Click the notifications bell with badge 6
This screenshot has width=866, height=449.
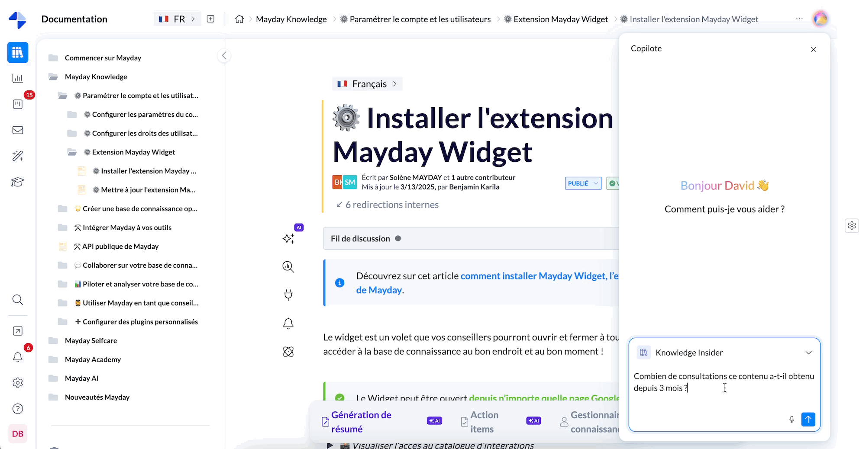click(18, 357)
